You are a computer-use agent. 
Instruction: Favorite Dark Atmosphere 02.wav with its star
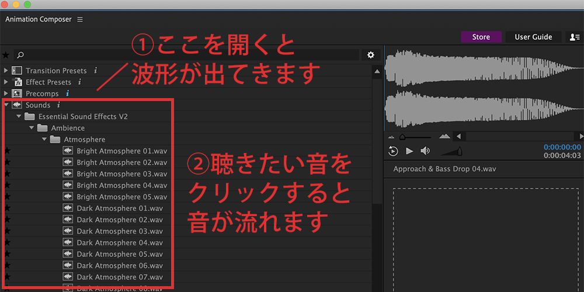point(6,220)
